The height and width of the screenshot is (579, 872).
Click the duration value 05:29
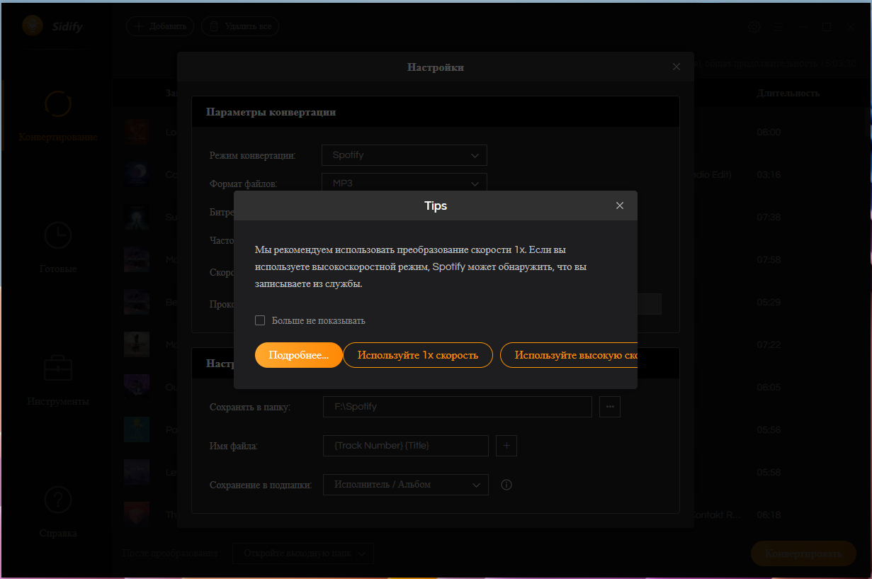tap(769, 303)
